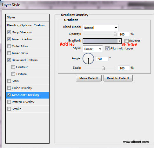Select the Drop Shadow style row
Viewport: 154px width, 148px height.
pos(27,32)
